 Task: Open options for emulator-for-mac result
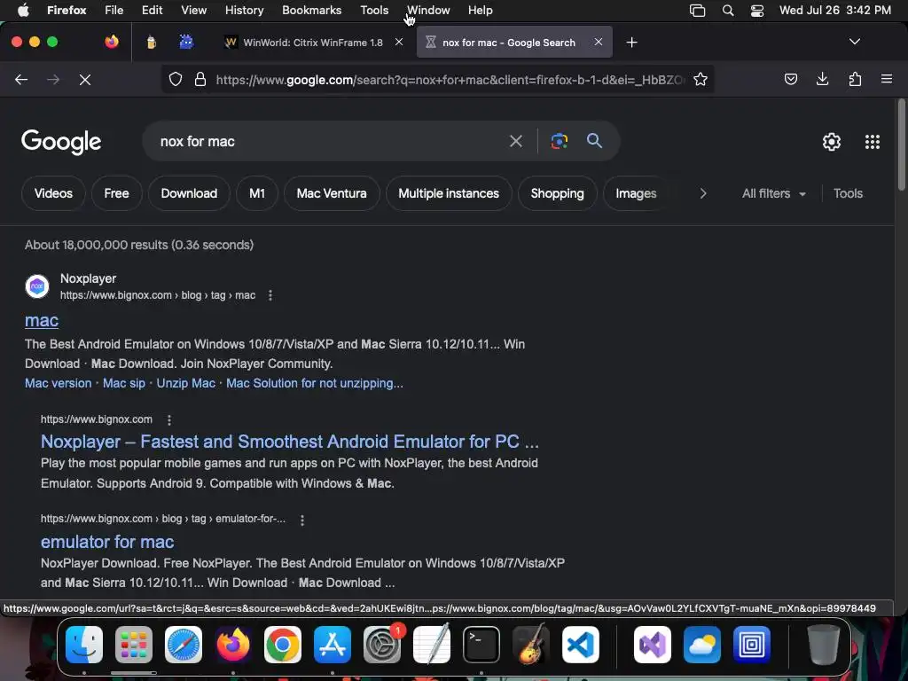click(x=302, y=520)
